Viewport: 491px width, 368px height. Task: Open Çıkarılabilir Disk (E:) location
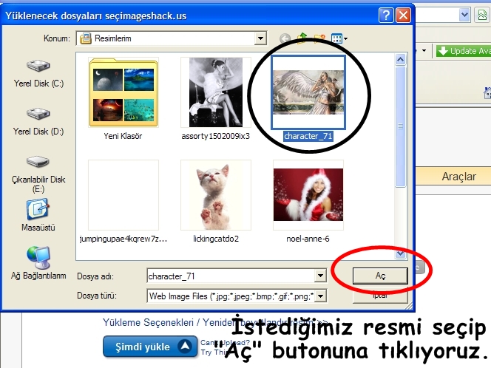tap(38, 170)
